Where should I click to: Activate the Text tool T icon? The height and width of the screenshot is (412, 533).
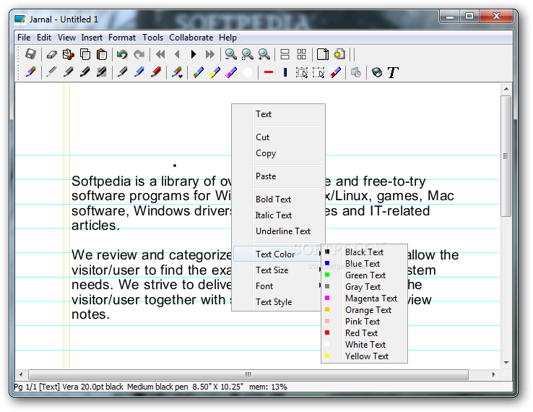click(x=393, y=72)
